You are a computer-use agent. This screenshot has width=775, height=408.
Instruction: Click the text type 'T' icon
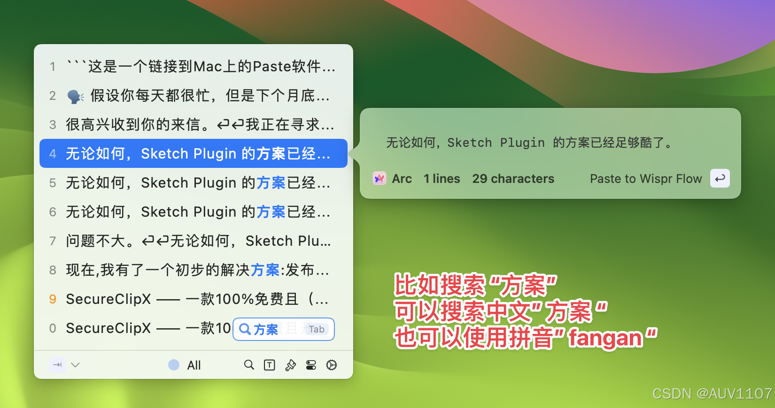coord(270,365)
